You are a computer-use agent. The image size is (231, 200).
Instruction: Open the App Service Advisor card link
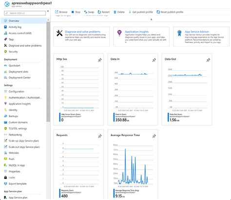point(197,32)
